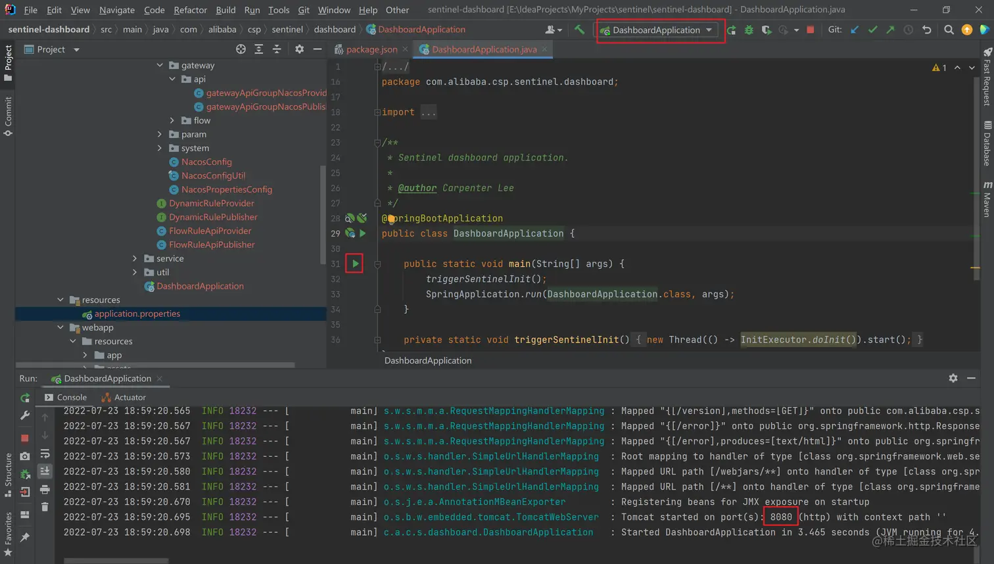This screenshot has width=994, height=564.
Task: Click wrench Modify Run Configuration icon
Action: point(25,415)
